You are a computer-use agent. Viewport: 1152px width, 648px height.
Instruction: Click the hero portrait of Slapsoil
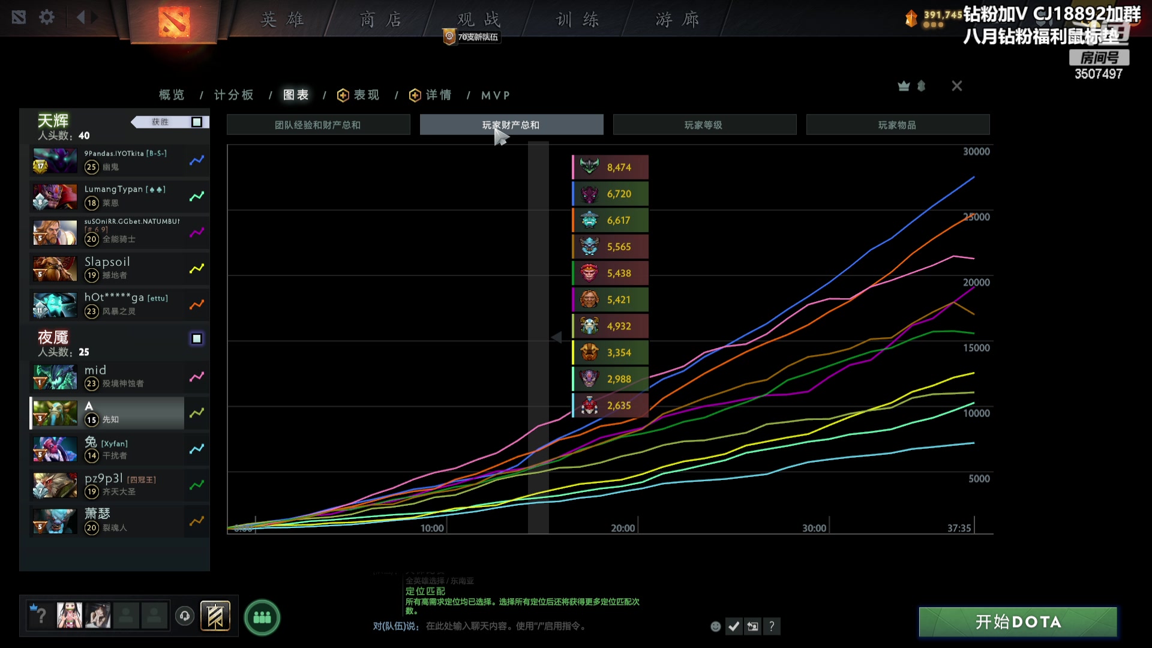tap(55, 269)
